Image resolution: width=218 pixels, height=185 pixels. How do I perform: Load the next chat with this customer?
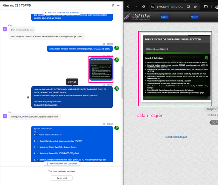(62, 163)
